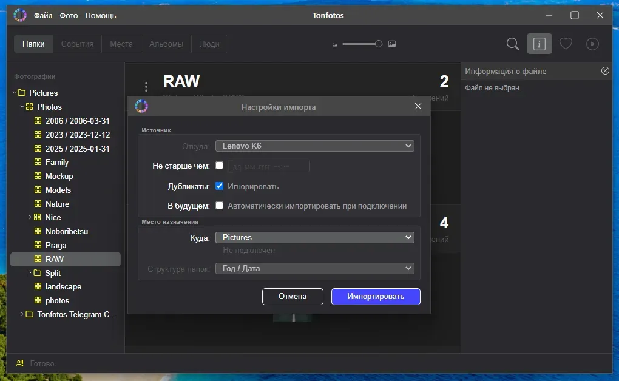Start slideshow with the play icon

(x=592, y=44)
